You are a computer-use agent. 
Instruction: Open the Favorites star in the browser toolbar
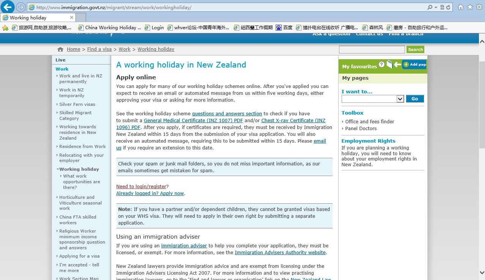470,7
